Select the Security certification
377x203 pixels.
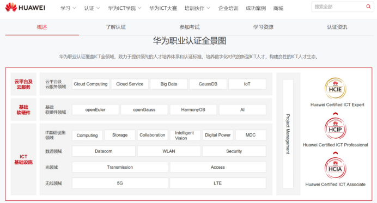point(234,151)
